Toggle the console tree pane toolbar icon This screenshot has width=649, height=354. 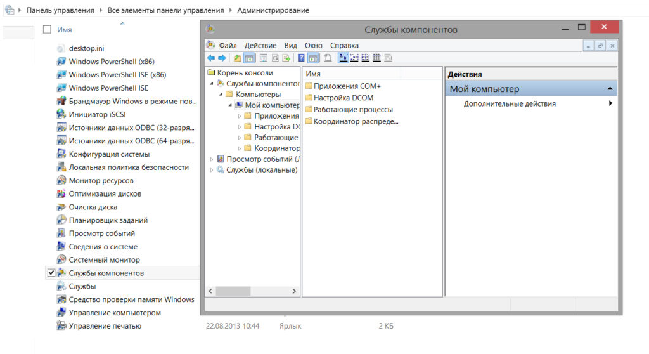(249, 58)
